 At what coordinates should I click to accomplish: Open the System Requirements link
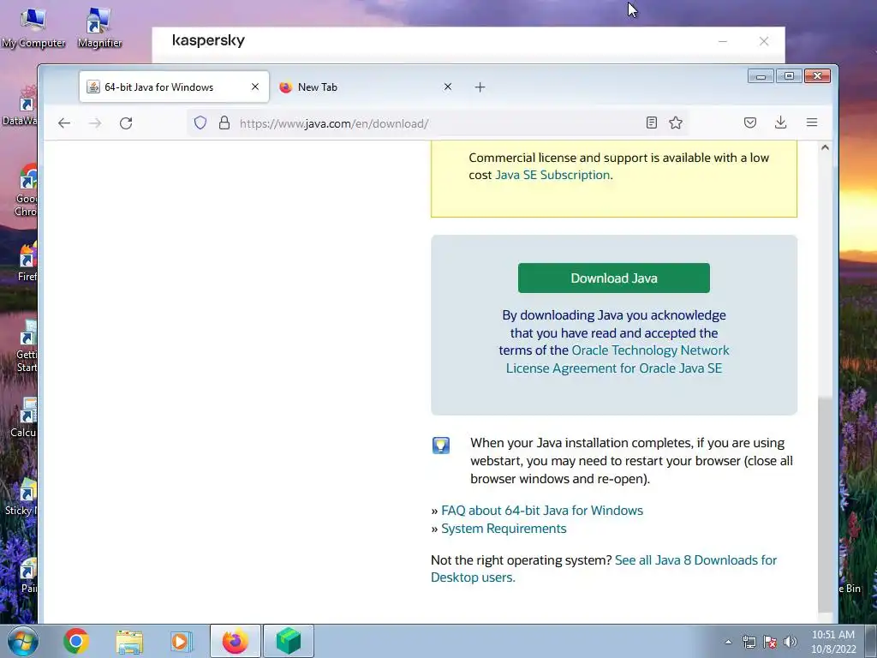click(x=504, y=529)
